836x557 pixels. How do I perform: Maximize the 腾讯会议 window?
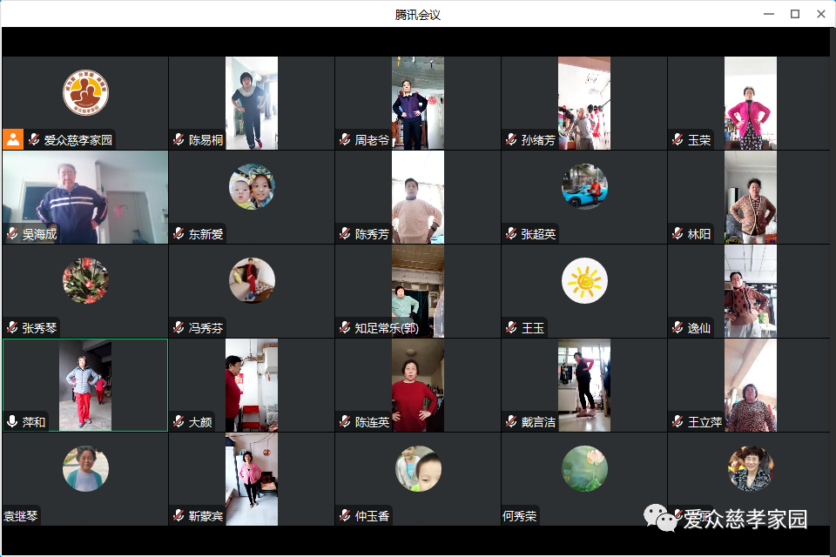click(x=794, y=14)
